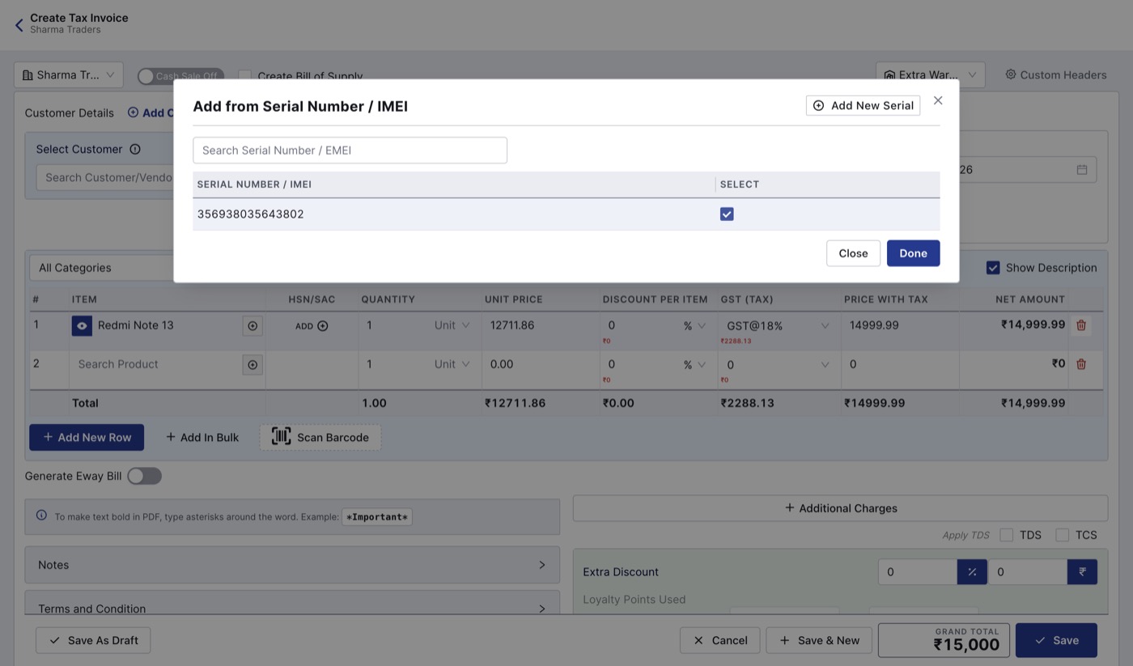Open Unit dropdown in Redmi Note 13 row
The width and height of the screenshot is (1133, 666).
click(x=452, y=325)
